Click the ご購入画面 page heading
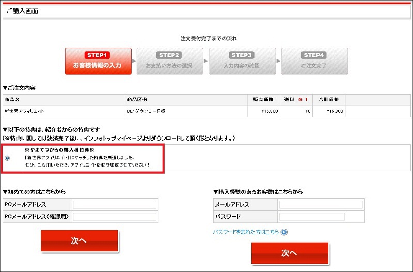Viewport: 413px width, 272px height. click(x=22, y=11)
